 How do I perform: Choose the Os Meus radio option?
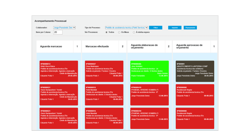point(119,32)
